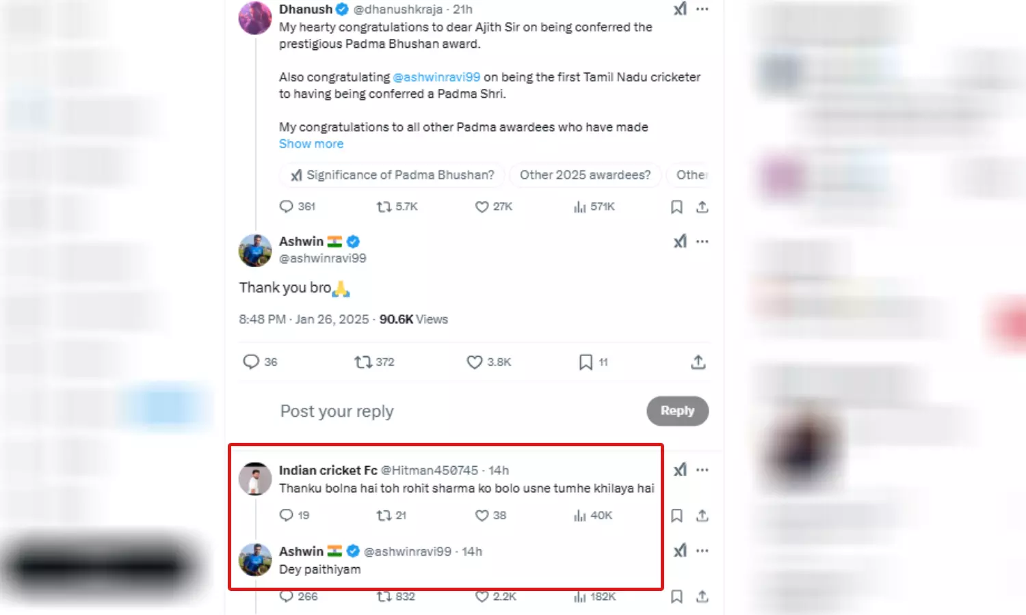Expand Dhanush's post with Show more
This screenshot has width=1026, height=615.
[311, 144]
